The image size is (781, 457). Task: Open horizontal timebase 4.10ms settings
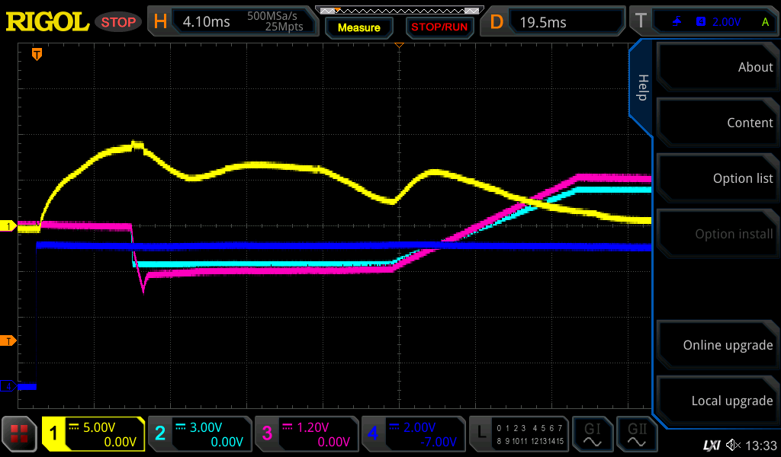(232, 22)
